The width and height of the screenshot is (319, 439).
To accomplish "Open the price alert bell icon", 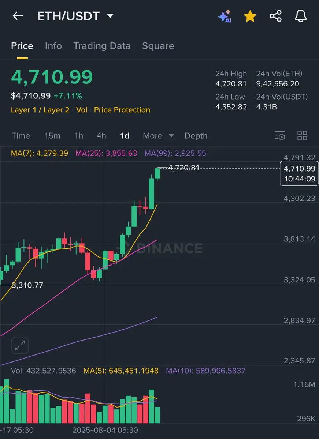I will [x=301, y=16].
